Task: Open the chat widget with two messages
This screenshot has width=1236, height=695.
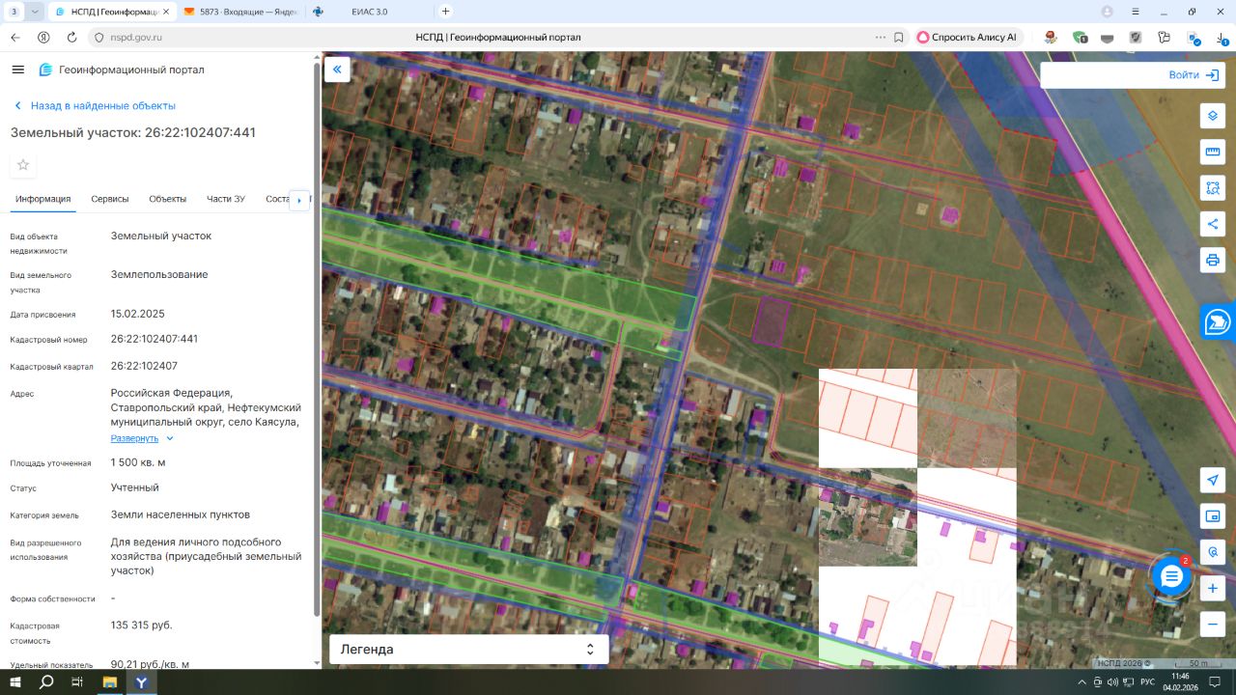Action: click(1171, 576)
